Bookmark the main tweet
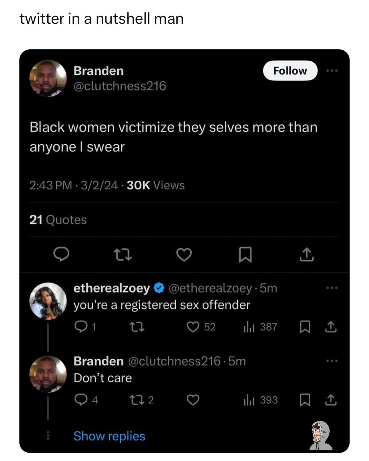 [x=245, y=255]
